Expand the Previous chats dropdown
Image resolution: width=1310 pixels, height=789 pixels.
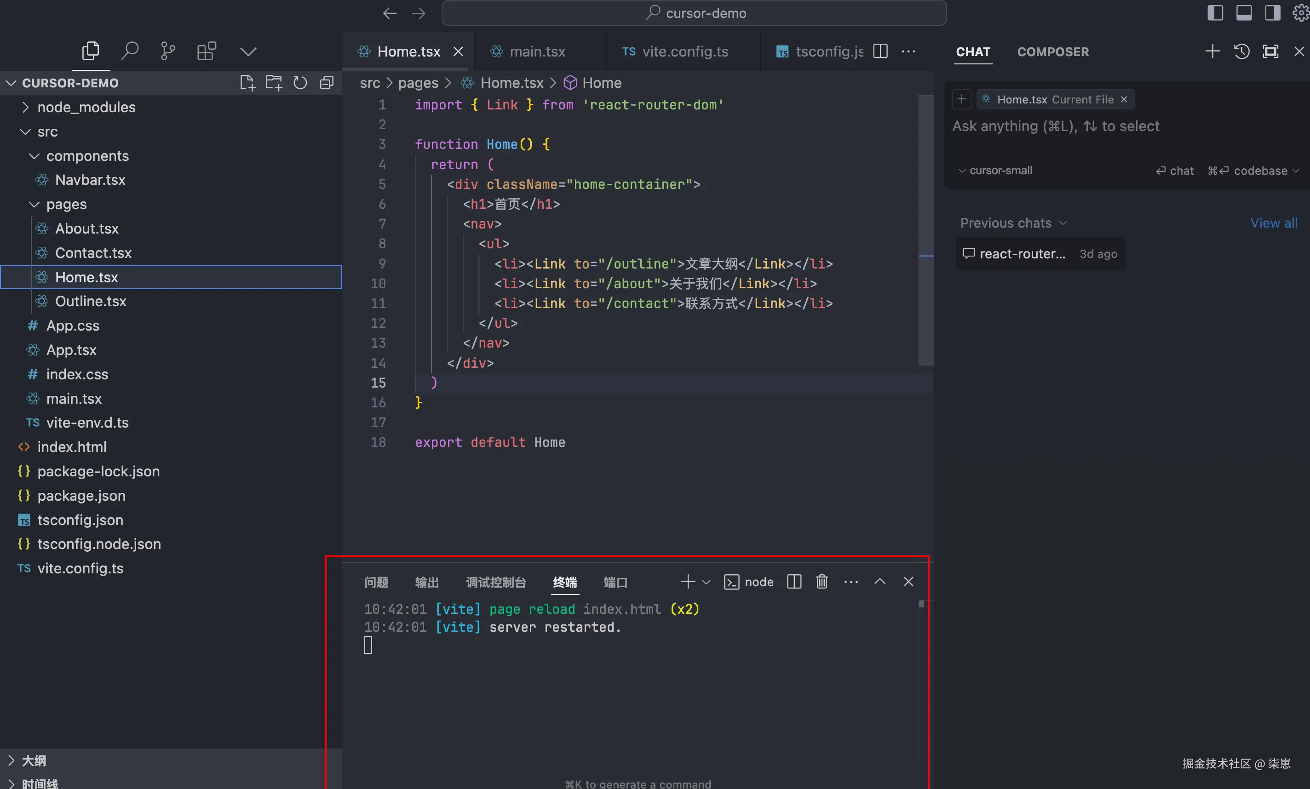pos(1013,223)
